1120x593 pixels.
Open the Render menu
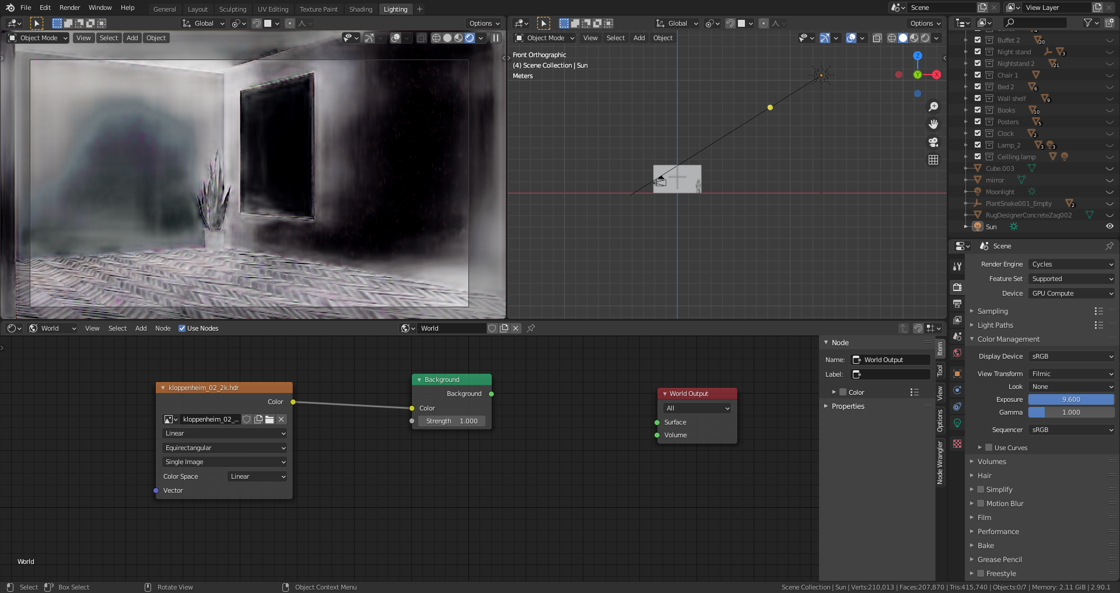point(69,8)
